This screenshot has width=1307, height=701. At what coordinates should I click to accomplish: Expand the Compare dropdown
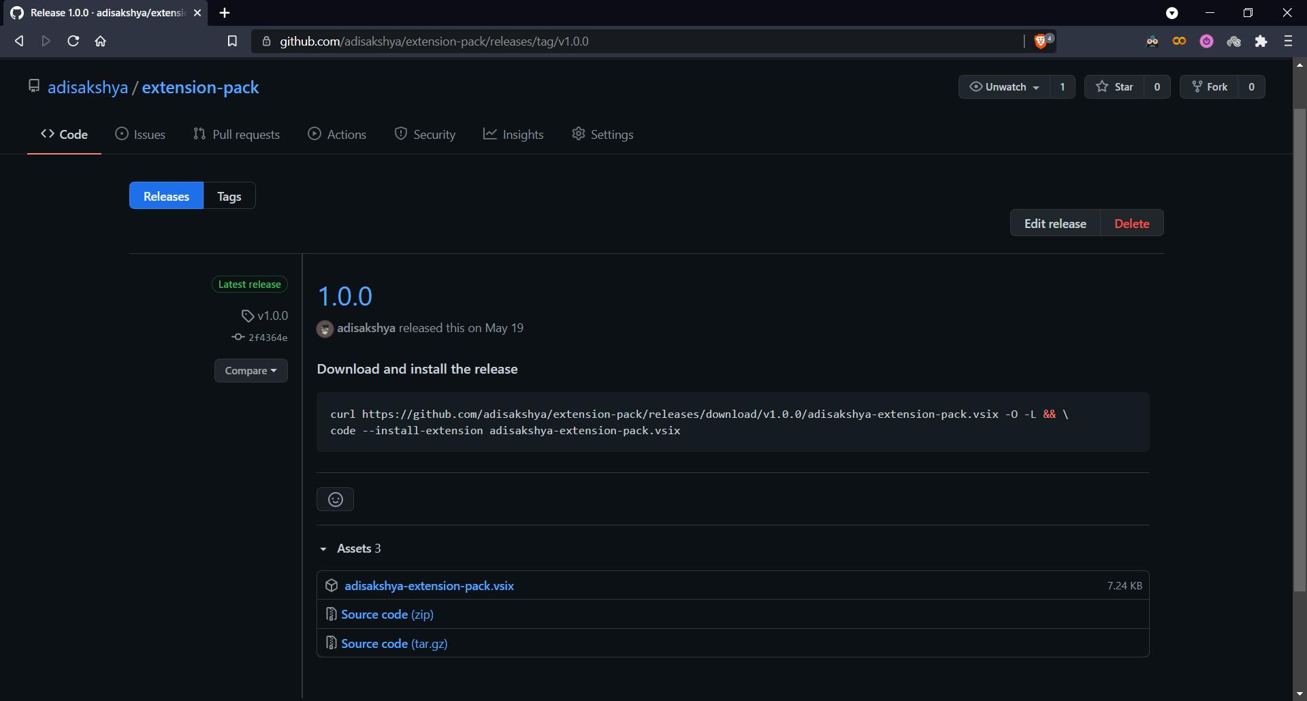(251, 371)
